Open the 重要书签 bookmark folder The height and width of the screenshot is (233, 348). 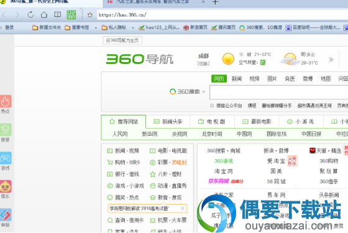tap(77, 27)
